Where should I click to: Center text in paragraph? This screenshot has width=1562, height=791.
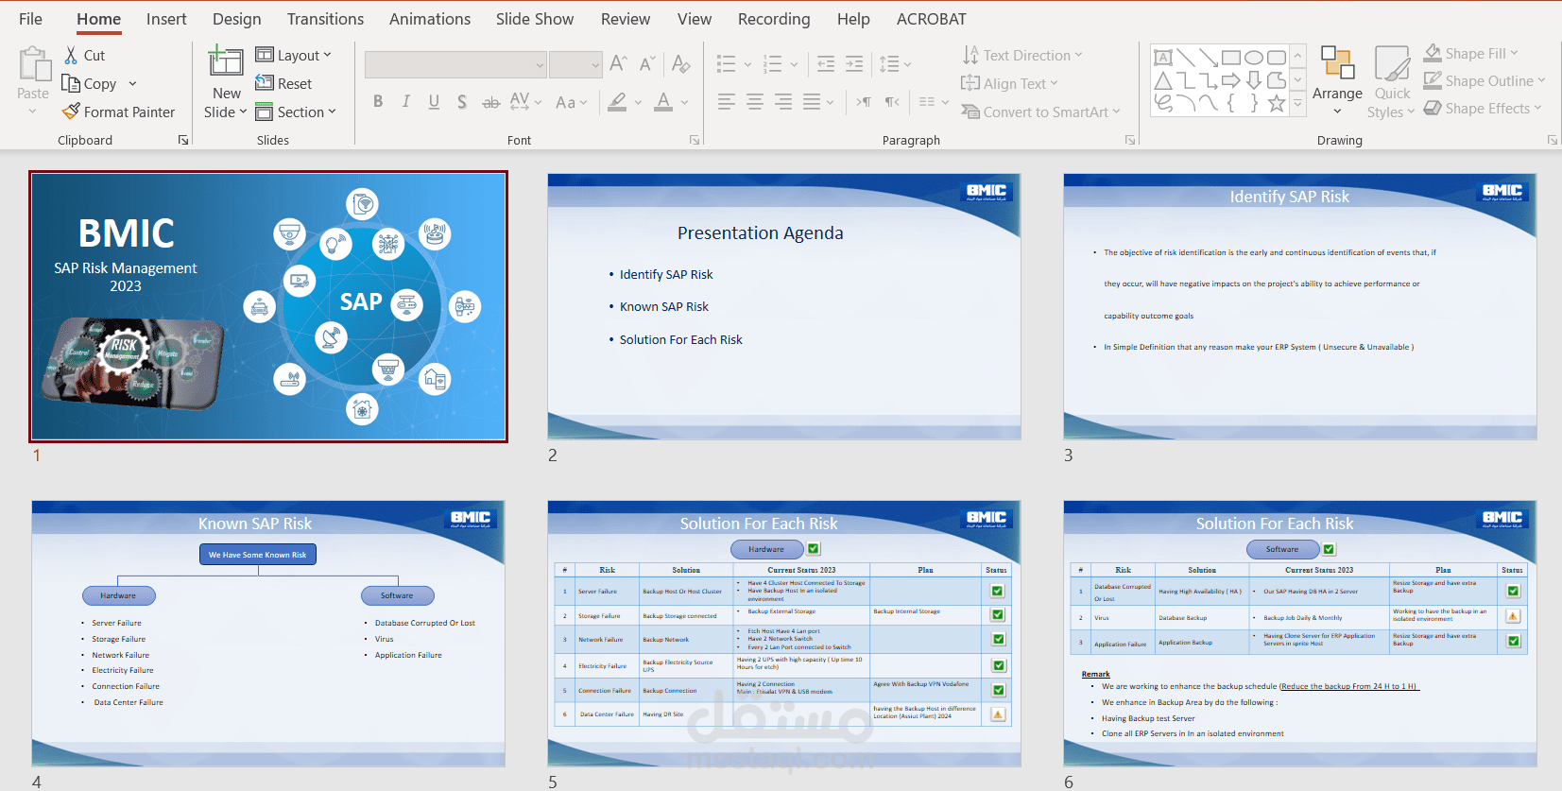click(x=755, y=102)
